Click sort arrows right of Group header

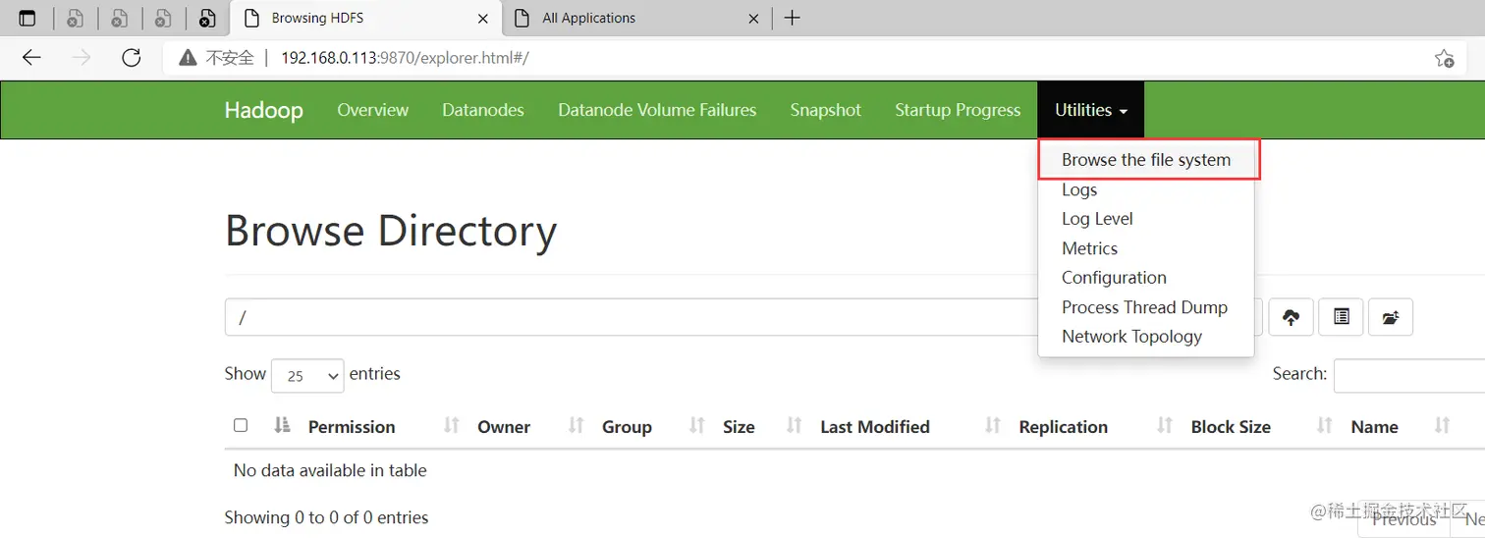point(697,425)
